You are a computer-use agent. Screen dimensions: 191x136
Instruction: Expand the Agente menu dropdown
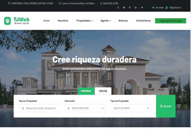(x=106, y=21)
